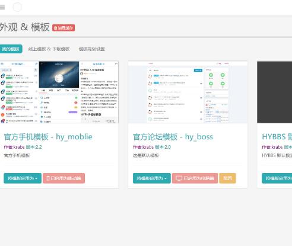Click 已启用为移动端 button on hy_moblie
Viewport: 292px width, 246px height.
pos(64,178)
